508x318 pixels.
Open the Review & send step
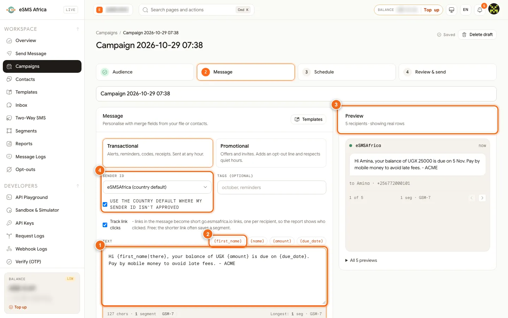click(448, 72)
